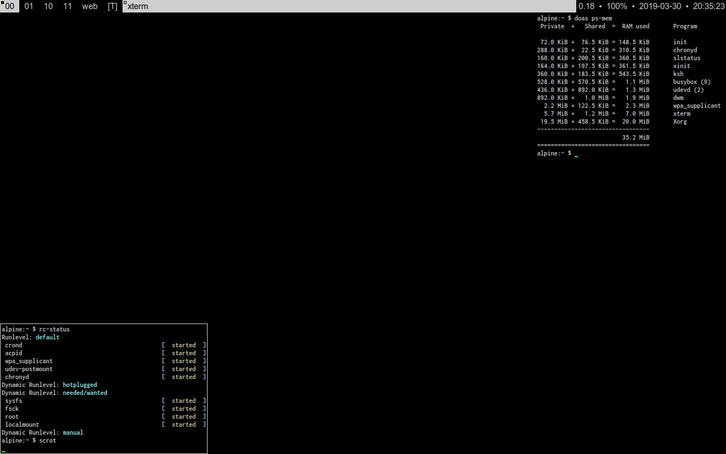This screenshot has height=454, width=726.
Task: Click the 'rc-status' command line
Action: [36, 329]
